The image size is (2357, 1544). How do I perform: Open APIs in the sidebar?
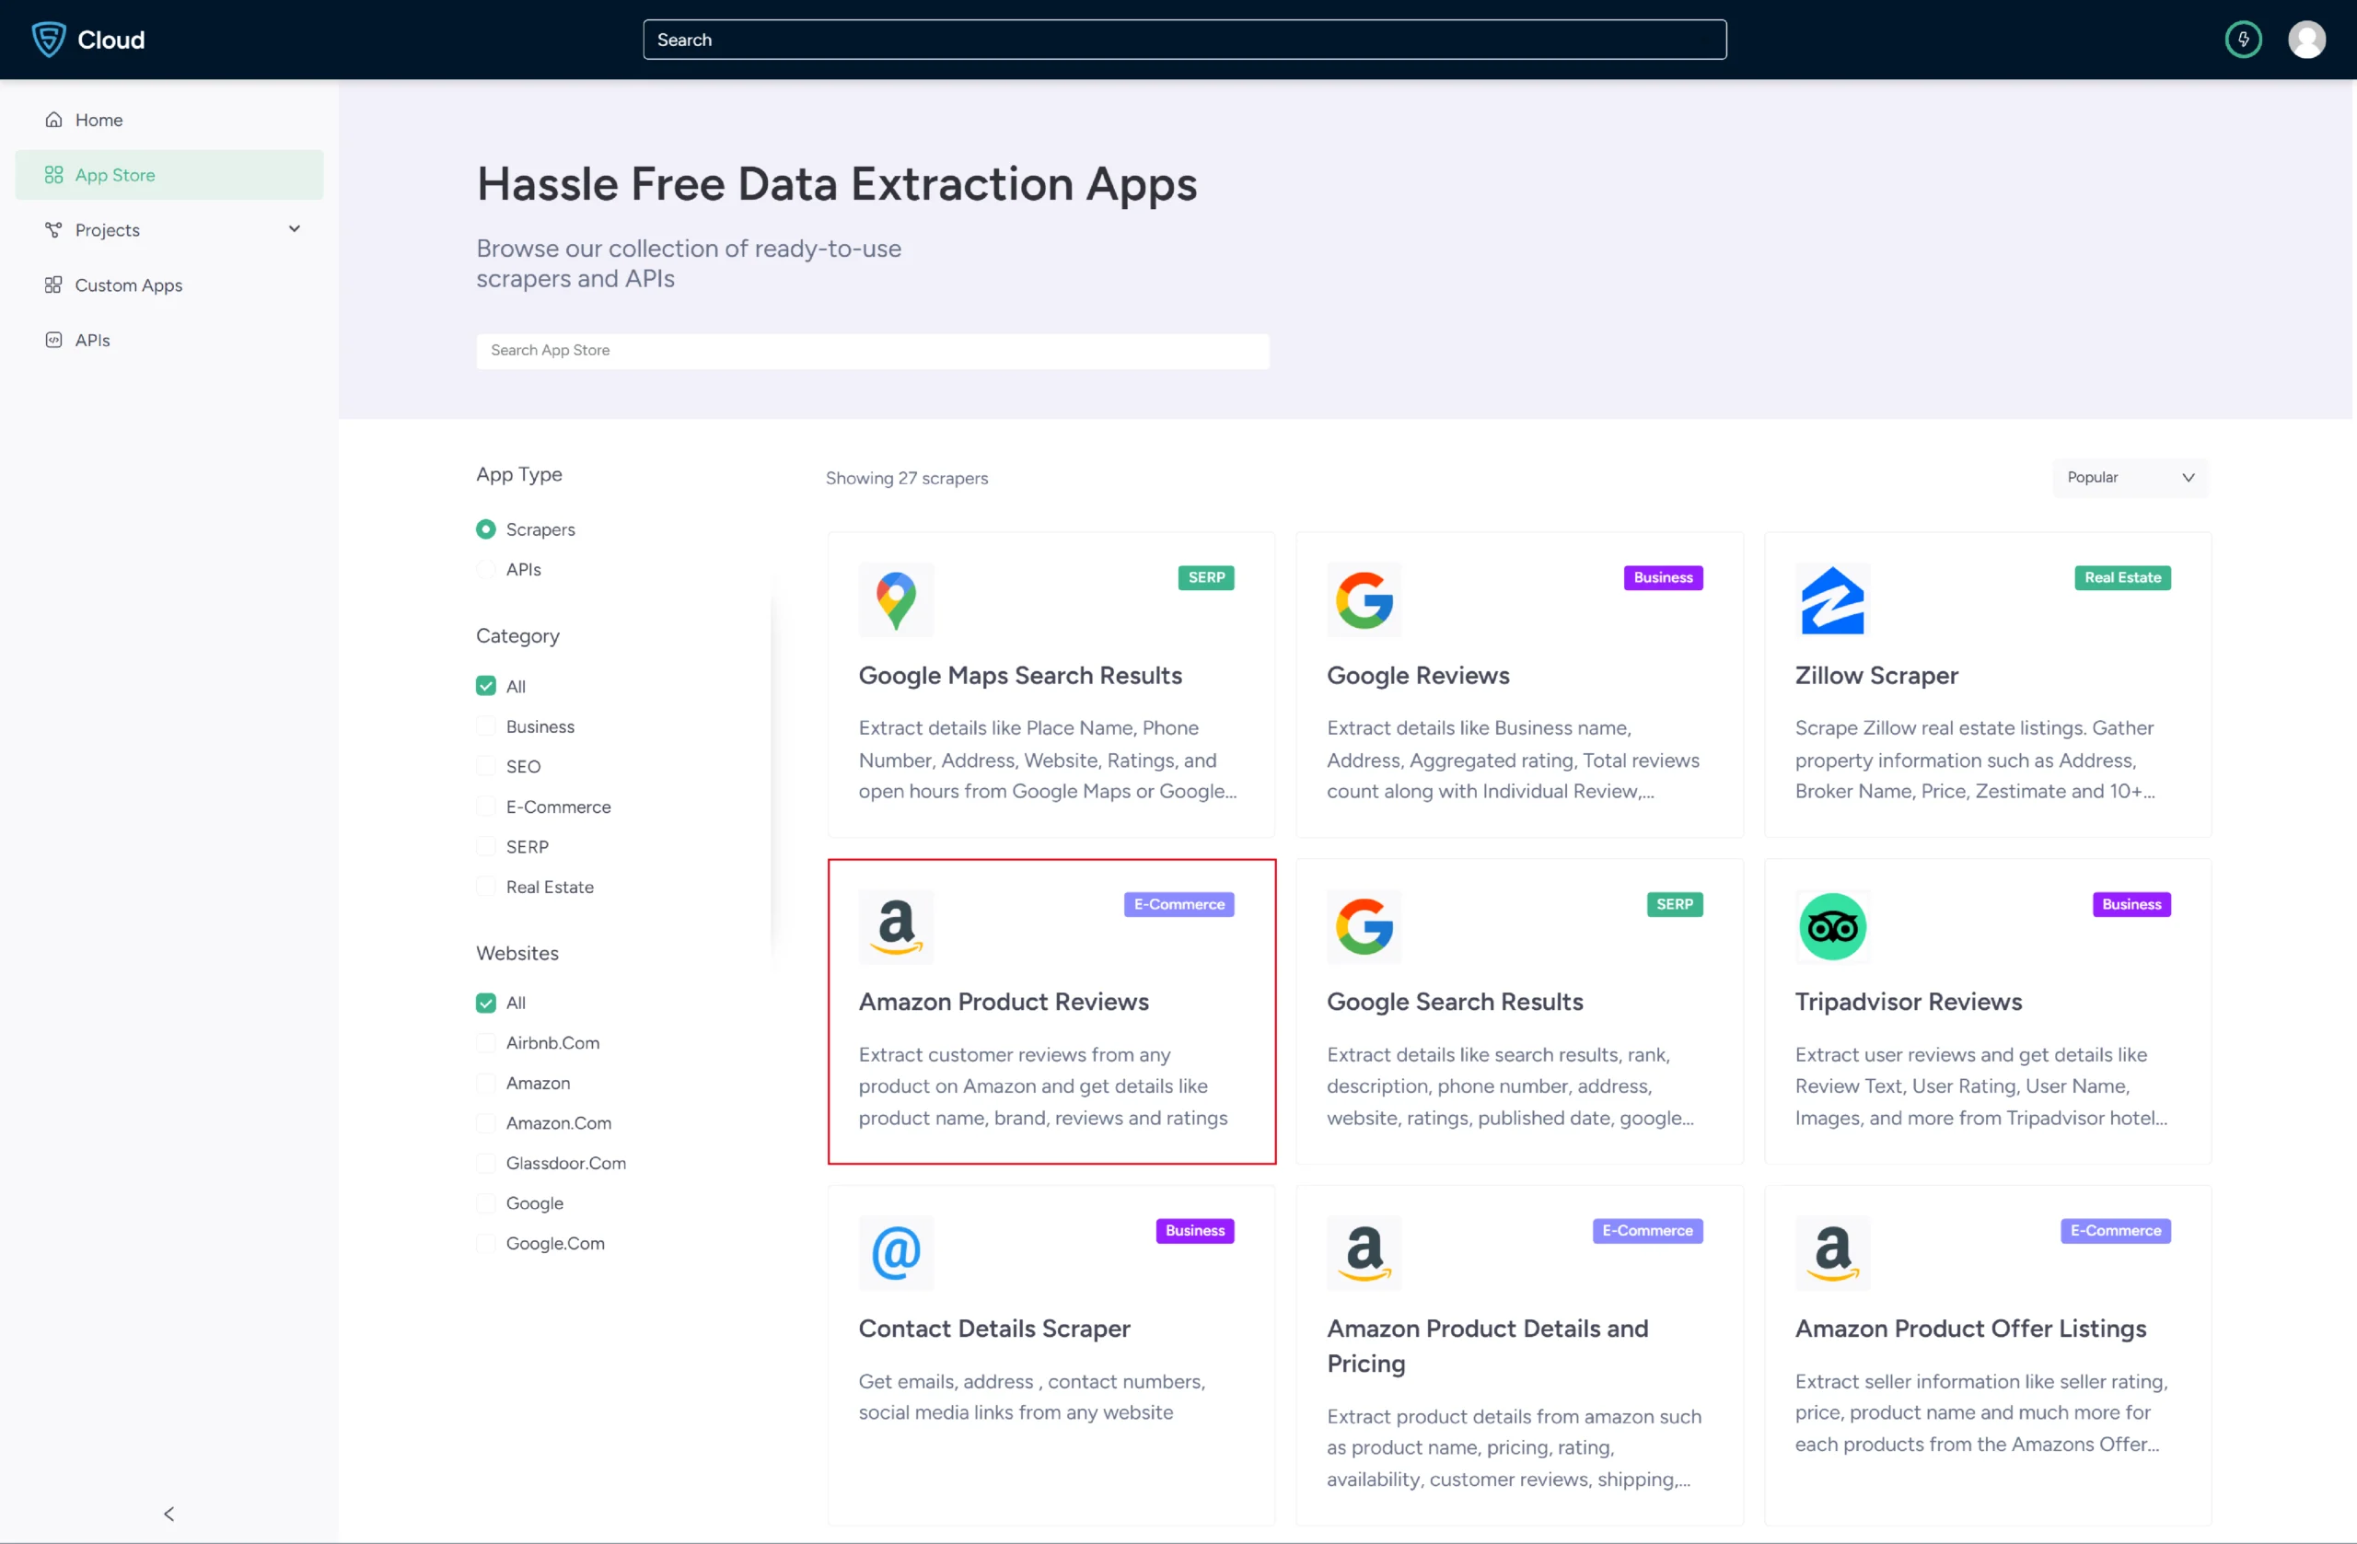169,340
